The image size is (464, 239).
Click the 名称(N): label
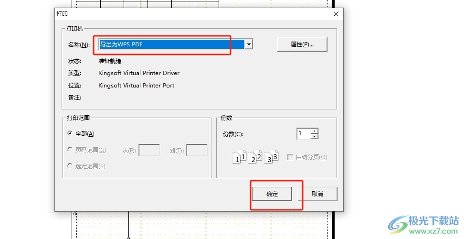(79, 45)
